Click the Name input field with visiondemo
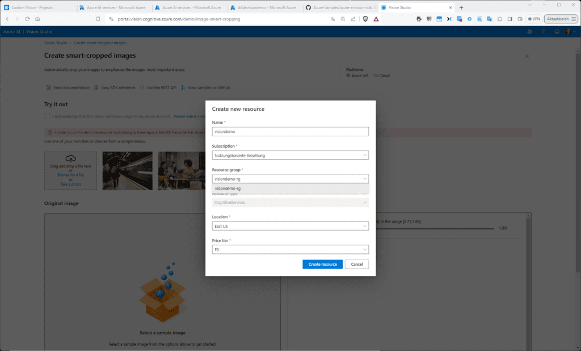 290,132
